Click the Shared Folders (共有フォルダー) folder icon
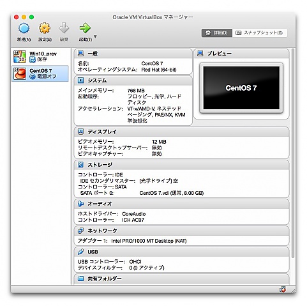 coord(80,279)
